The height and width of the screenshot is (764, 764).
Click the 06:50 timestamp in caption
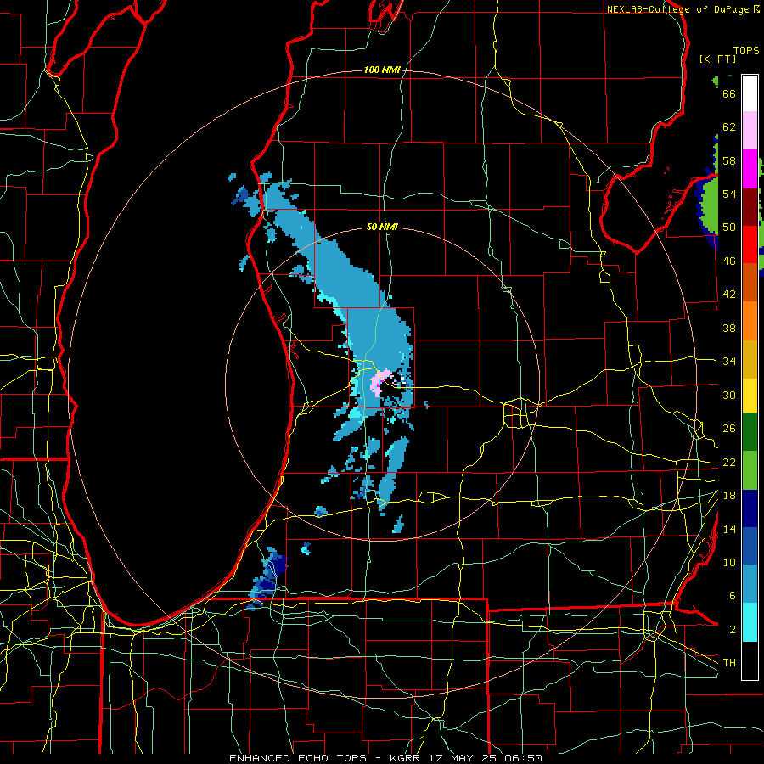[523, 758]
